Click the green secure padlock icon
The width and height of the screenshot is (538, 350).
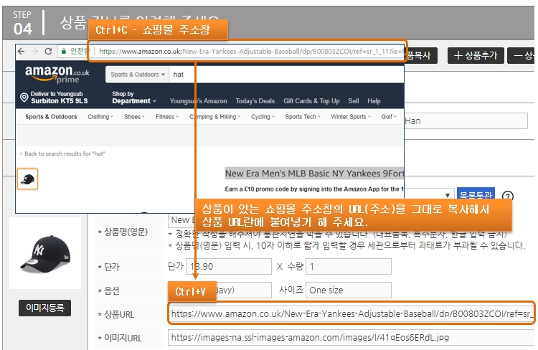coord(63,52)
